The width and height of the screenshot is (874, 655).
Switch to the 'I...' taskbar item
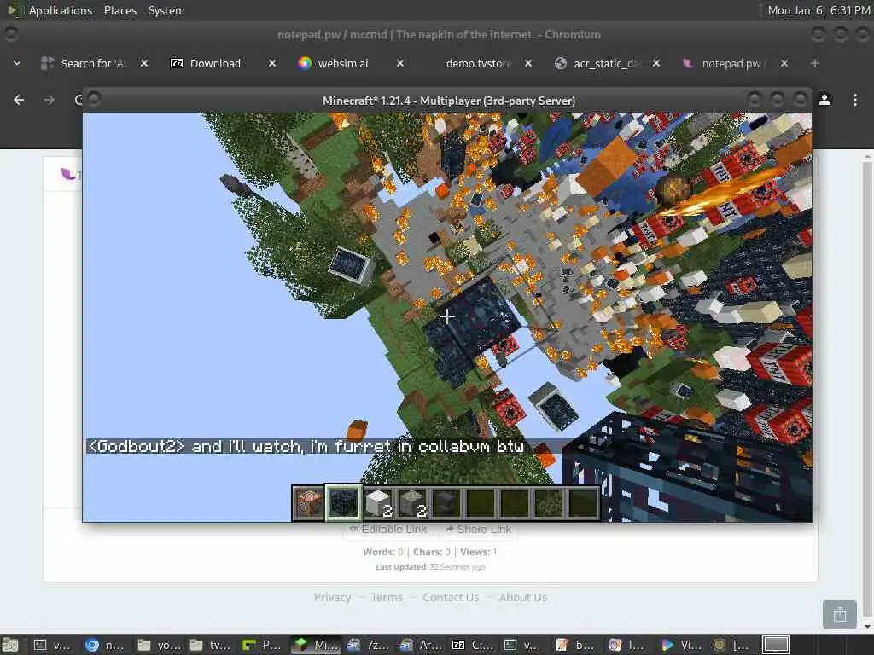coord(626,645)
